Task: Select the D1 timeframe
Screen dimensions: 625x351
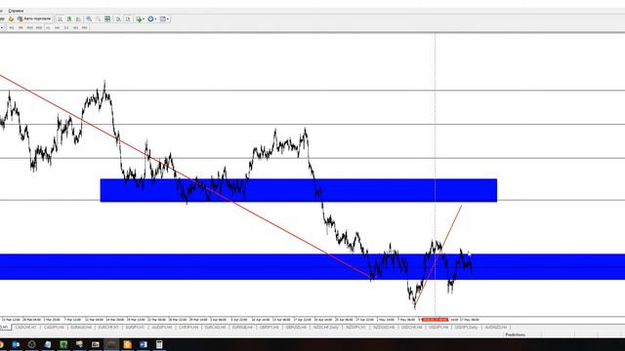Action: pos(66,28)
